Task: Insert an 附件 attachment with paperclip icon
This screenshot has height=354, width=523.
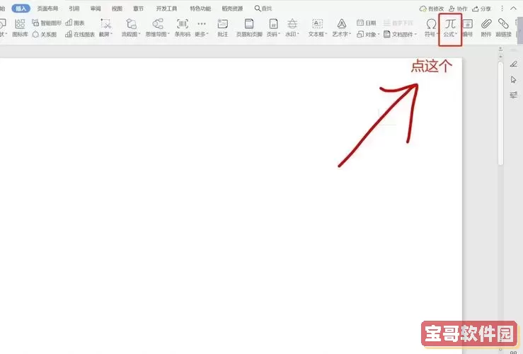Action: click(x=486, y=28)
